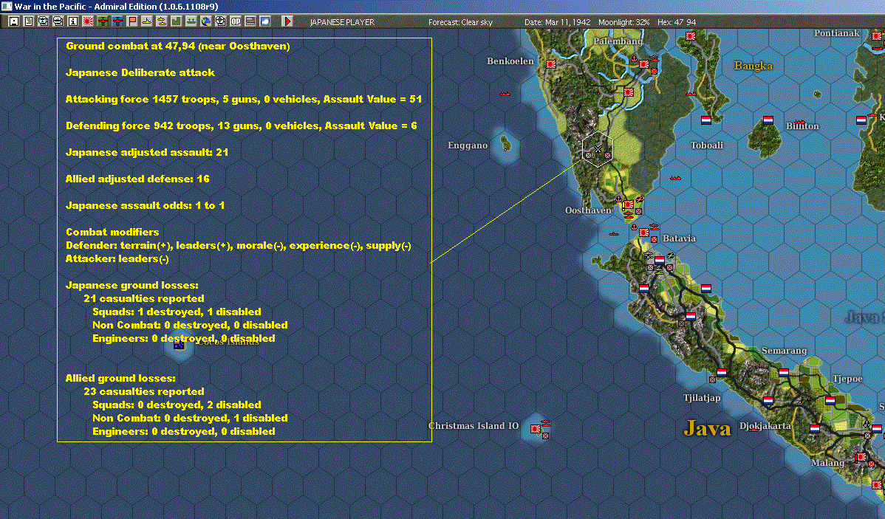Select the Japanese base flag at Oosthaven
This screenshot has height=519, width=885.
click(x=629, y=204)
